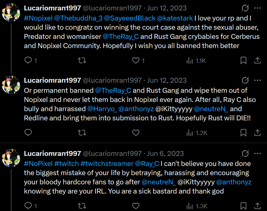
Task: Open Grok icon on first tweet
Action: point(245,8)
